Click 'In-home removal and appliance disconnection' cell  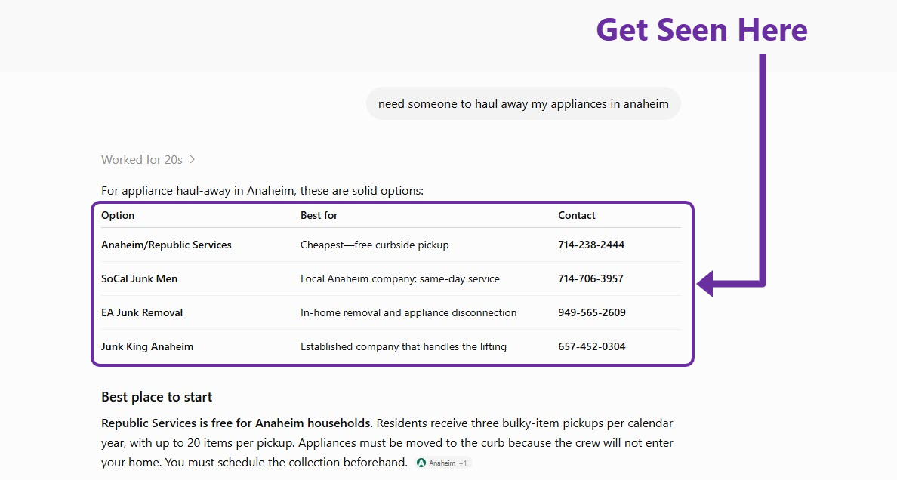pyautogui.click(x=408, y=312)
